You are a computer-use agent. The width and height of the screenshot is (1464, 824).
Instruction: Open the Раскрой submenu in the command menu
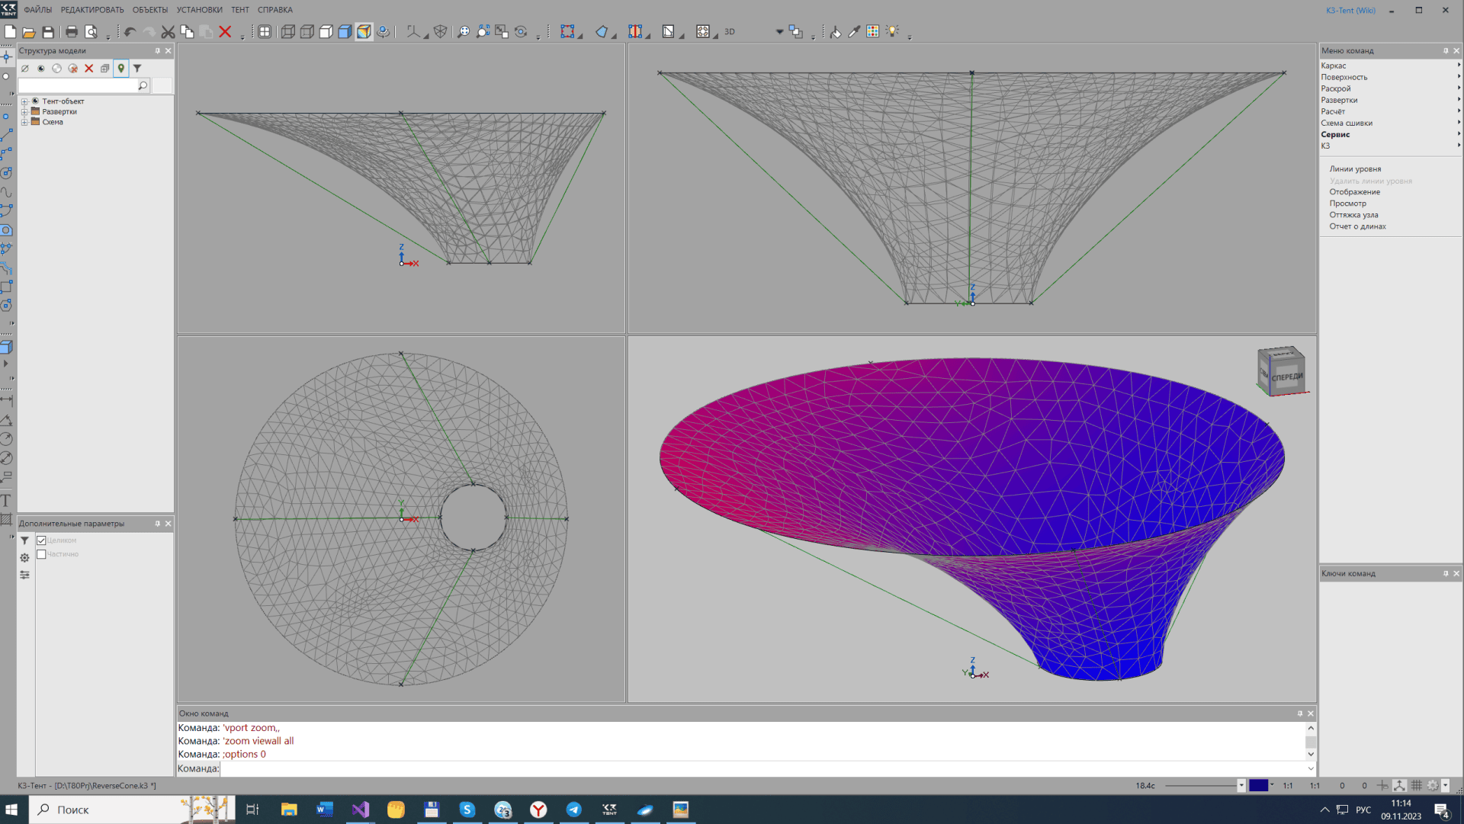point(1336,88)
